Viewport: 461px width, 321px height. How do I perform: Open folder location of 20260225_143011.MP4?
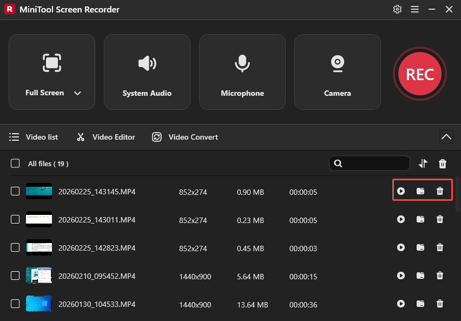click(420, 220)
